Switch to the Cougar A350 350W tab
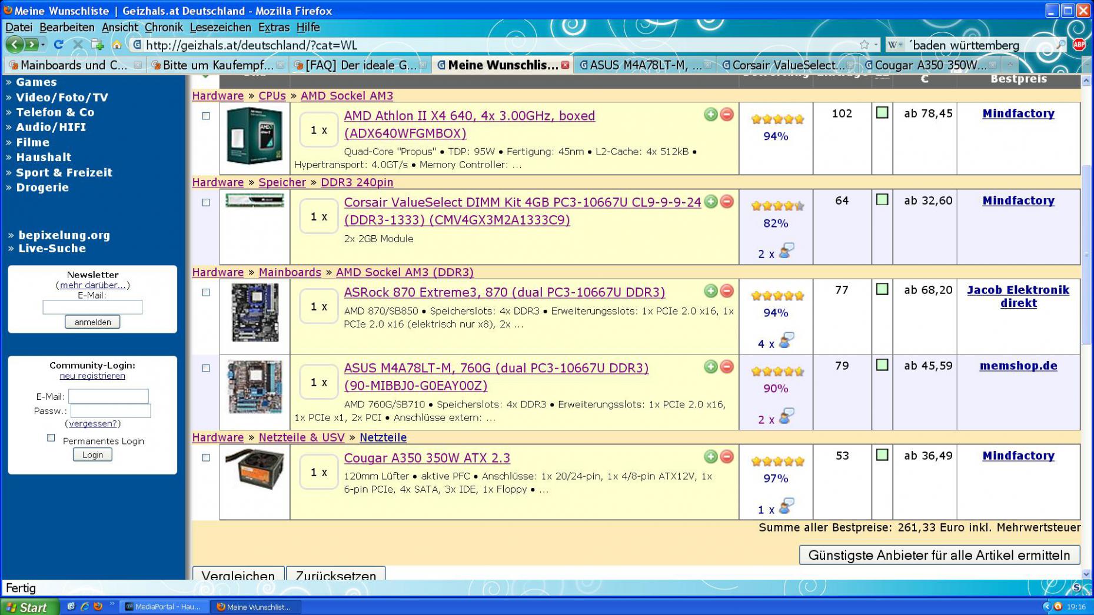 click(930, 65)
